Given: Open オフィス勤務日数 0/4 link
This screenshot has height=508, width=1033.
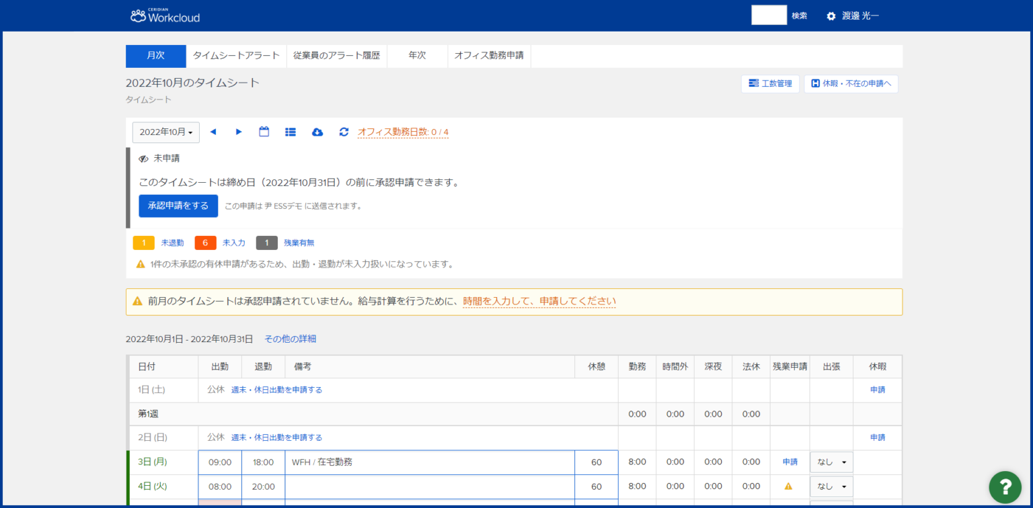Looking at the screenshot, I should pyautogui.click(x=403, y=132).
